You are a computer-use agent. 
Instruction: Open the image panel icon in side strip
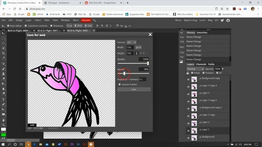click(181, 62)
